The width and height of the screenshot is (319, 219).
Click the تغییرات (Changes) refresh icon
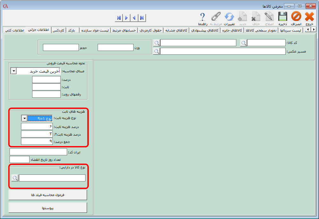(x=229, y=18)
